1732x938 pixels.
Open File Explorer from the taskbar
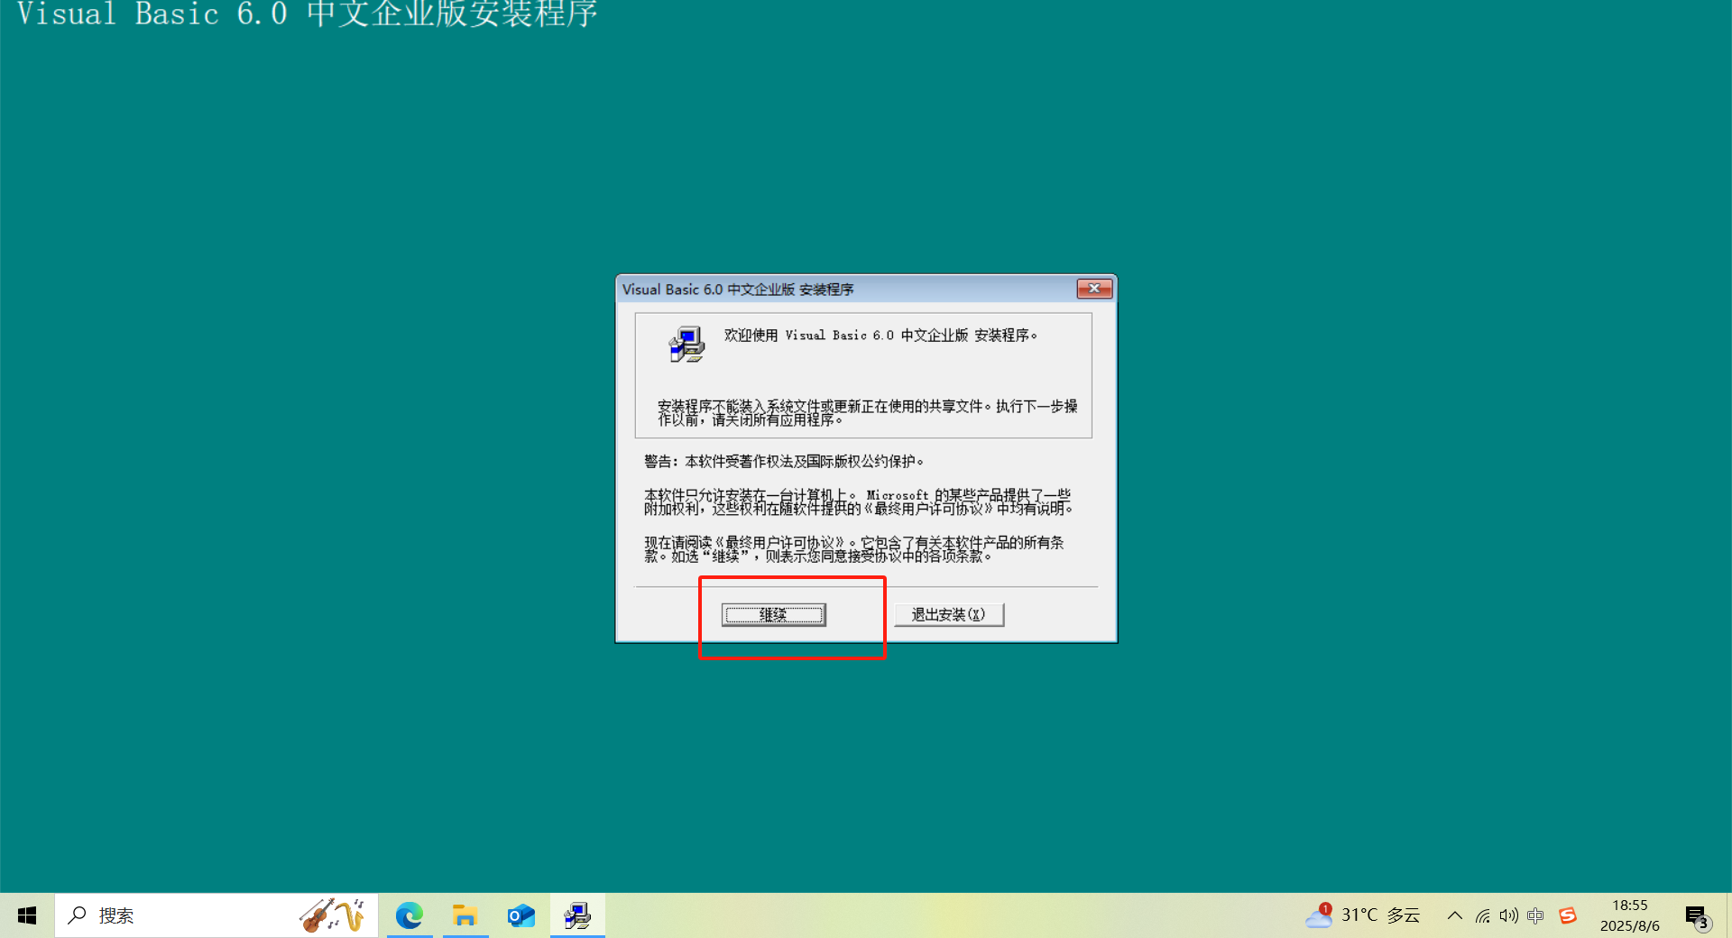tap(465, 915)
